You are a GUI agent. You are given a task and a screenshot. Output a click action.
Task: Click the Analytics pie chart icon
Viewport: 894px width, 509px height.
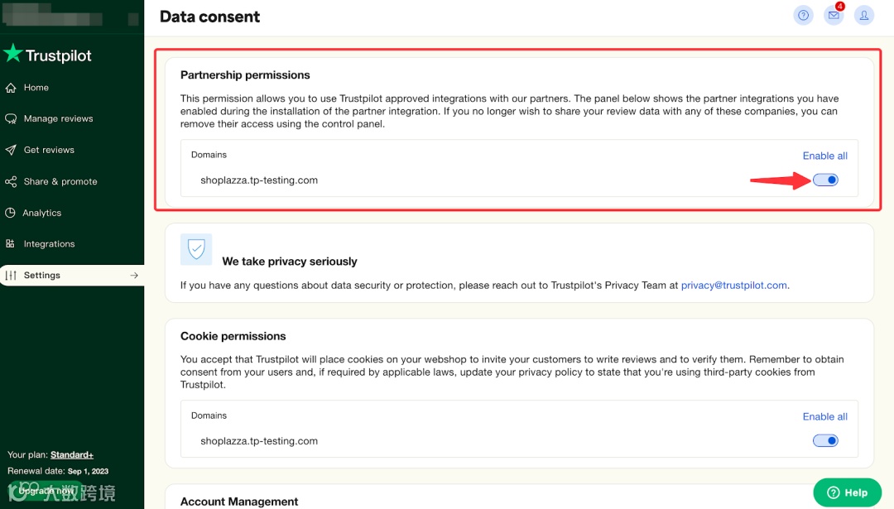pyautogui.click(x=11, y=214)
